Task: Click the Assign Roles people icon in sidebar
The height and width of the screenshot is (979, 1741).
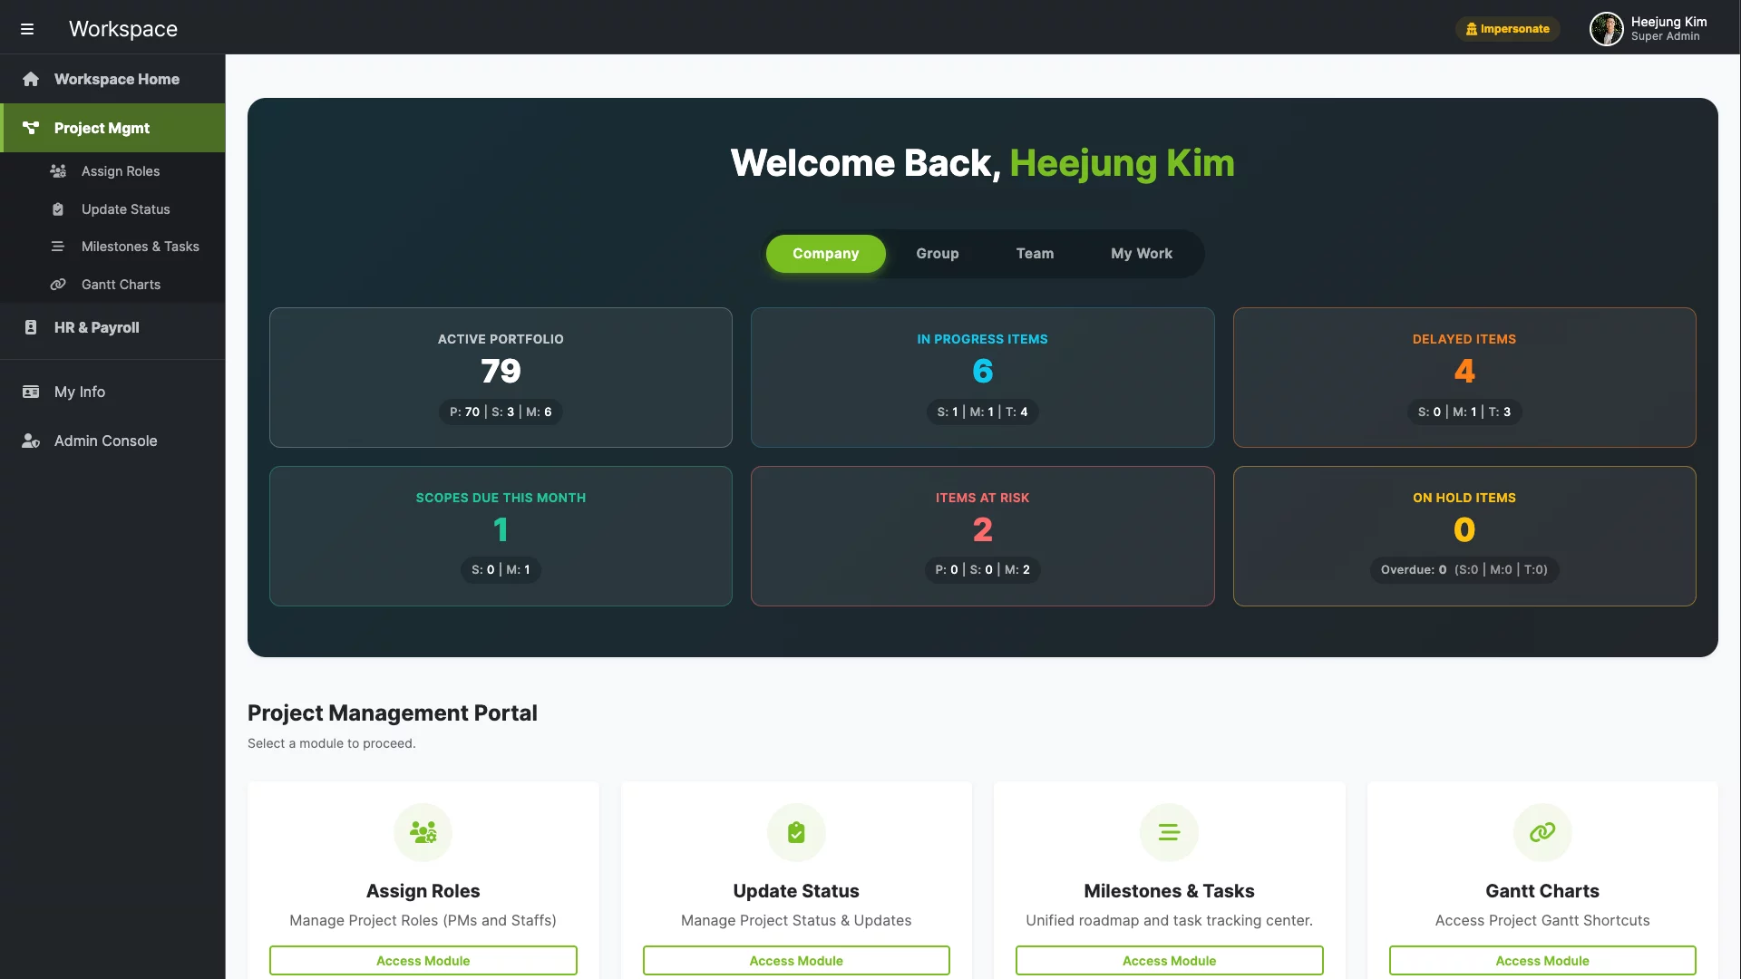Action: pos(58,171)
